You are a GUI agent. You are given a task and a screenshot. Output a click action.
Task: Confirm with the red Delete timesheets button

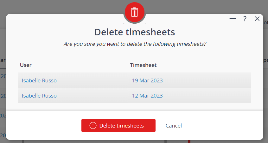[x=118, y=125]
